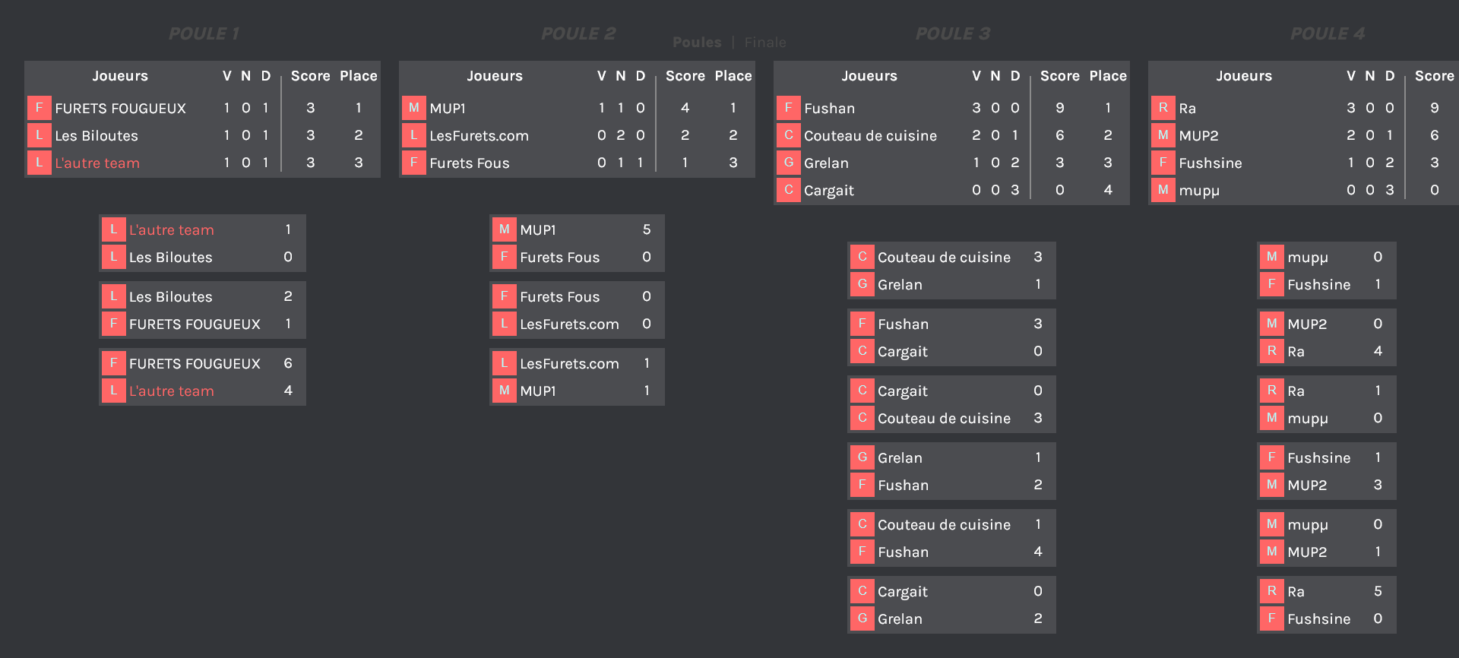The width and height of the screenshot is (1459, 658).
Task: Click Ra avatar in Poule 4 standings
Action: pyautogui.click(x=1163, y=108)
